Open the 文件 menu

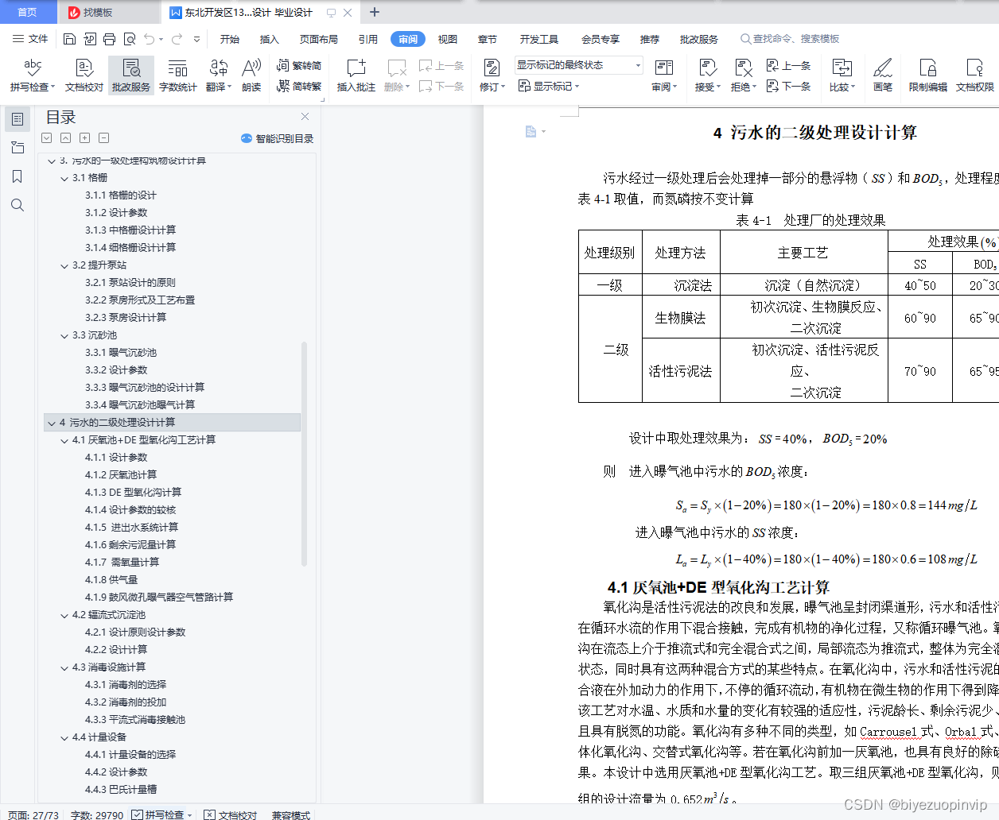(30, 39)
